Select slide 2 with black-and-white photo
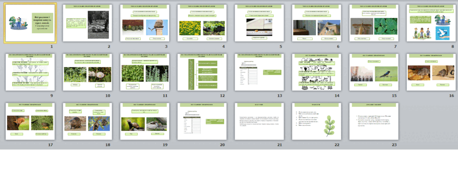The image size is (458, 177). (87, 23)
